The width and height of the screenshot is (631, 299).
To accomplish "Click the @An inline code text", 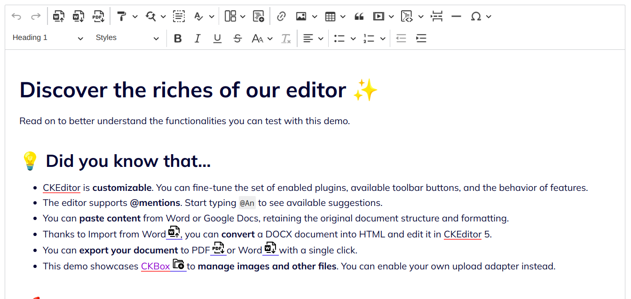I will 247,203.
